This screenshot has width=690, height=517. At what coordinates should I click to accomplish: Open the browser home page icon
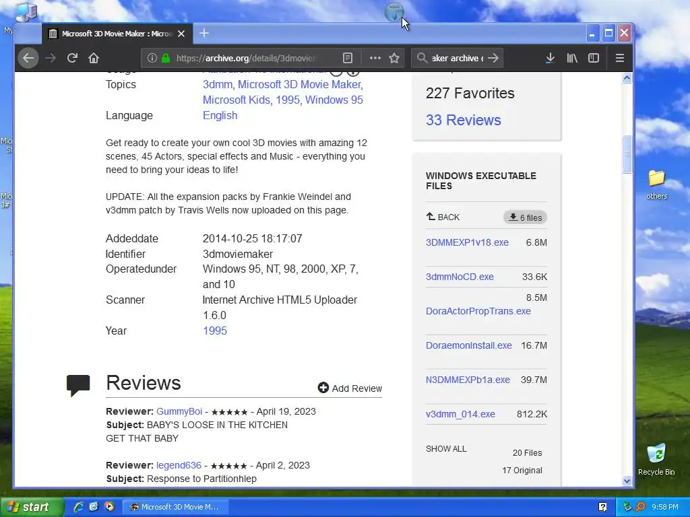tap(93, 58)
